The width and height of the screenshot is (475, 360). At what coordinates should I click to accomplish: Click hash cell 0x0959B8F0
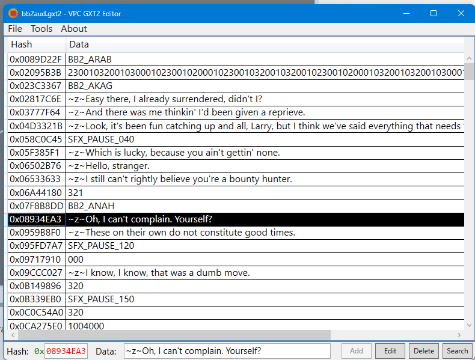pos(36,233)
